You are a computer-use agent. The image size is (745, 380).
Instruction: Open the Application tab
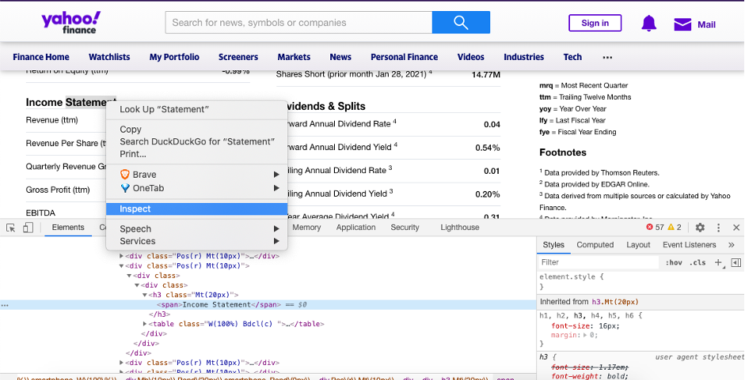click(x=355, y=228)
